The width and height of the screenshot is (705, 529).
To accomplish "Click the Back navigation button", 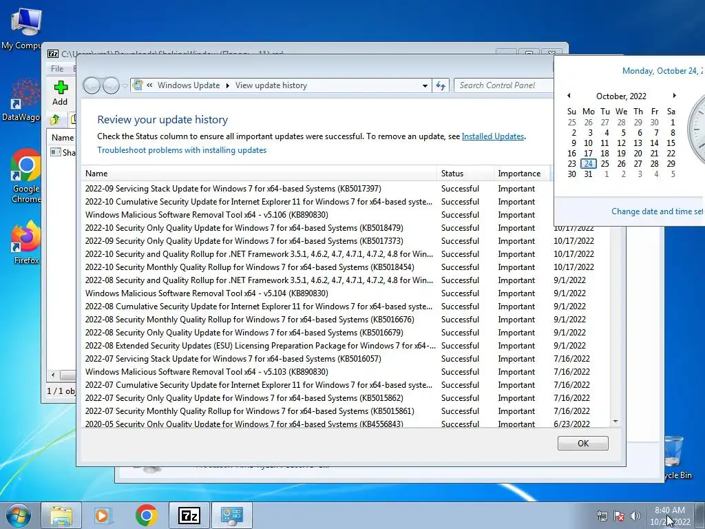I will click(x=92, y=85).
